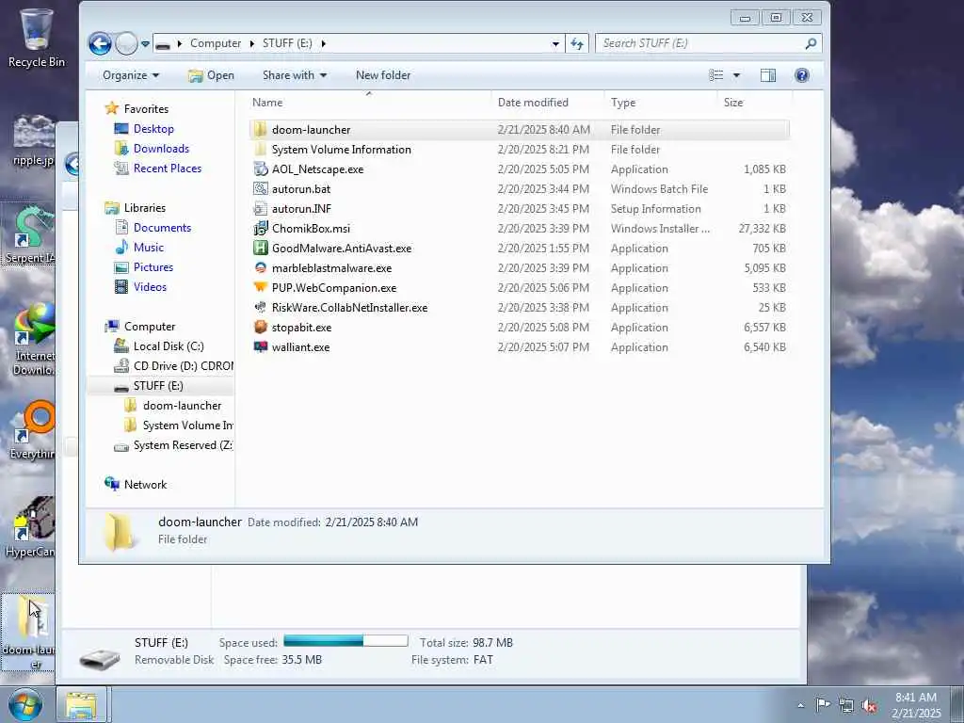Click the Change your view icon

(x=716, y=75)
